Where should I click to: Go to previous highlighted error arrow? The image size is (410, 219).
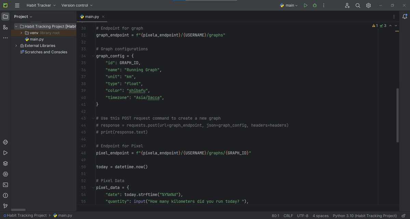click(390, 26)
